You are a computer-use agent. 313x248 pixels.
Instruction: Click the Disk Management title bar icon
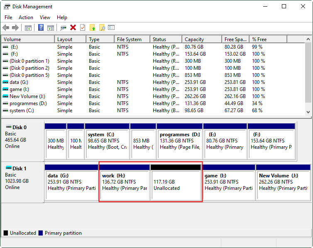[7, 7]
